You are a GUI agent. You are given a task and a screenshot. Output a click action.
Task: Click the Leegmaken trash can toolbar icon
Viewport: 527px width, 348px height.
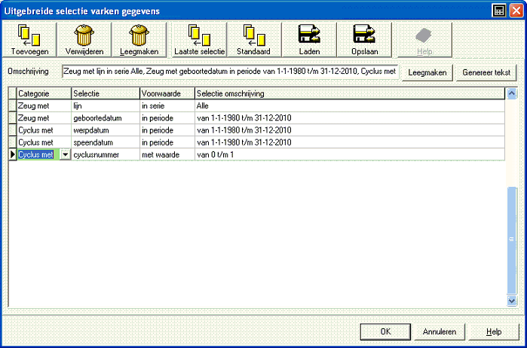point(139,40)
